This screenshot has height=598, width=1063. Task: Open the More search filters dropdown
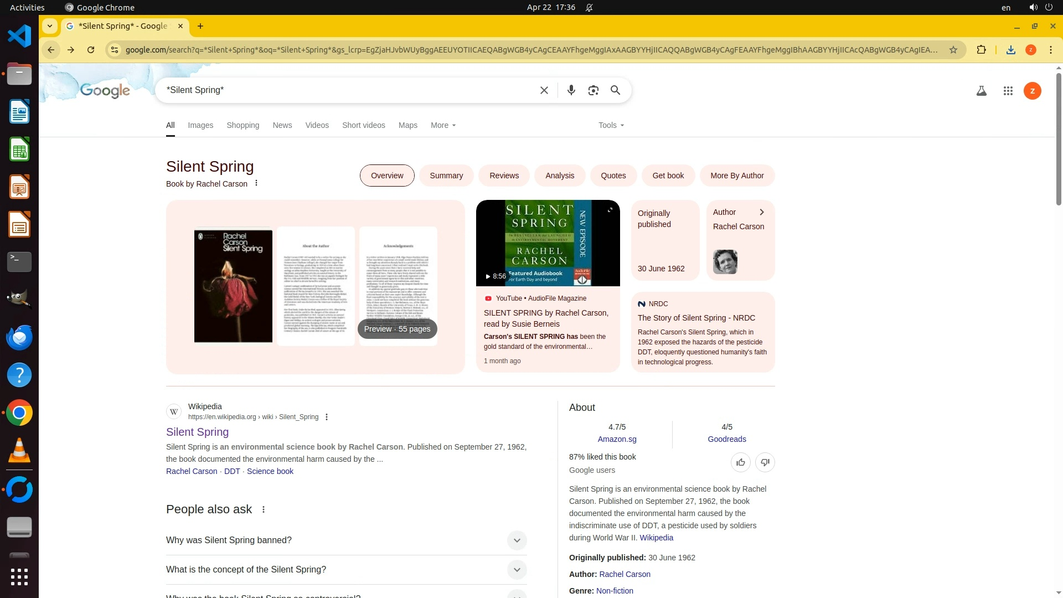point(443,125)
